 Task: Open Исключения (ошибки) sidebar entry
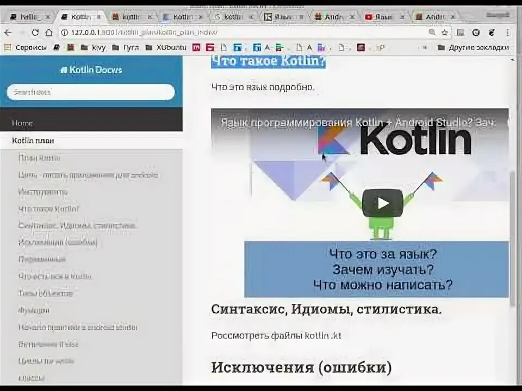(x=57, y=242)
